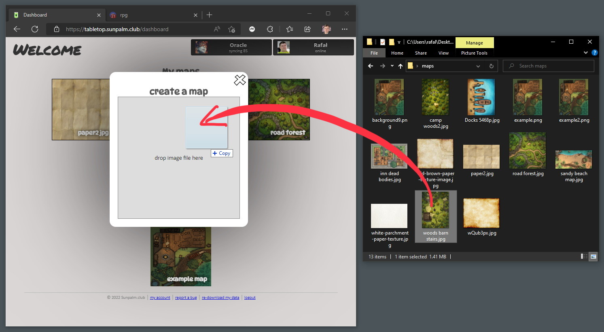604x332 pixels.
Task: Close the rpg tab
Action: coord(195,15)
